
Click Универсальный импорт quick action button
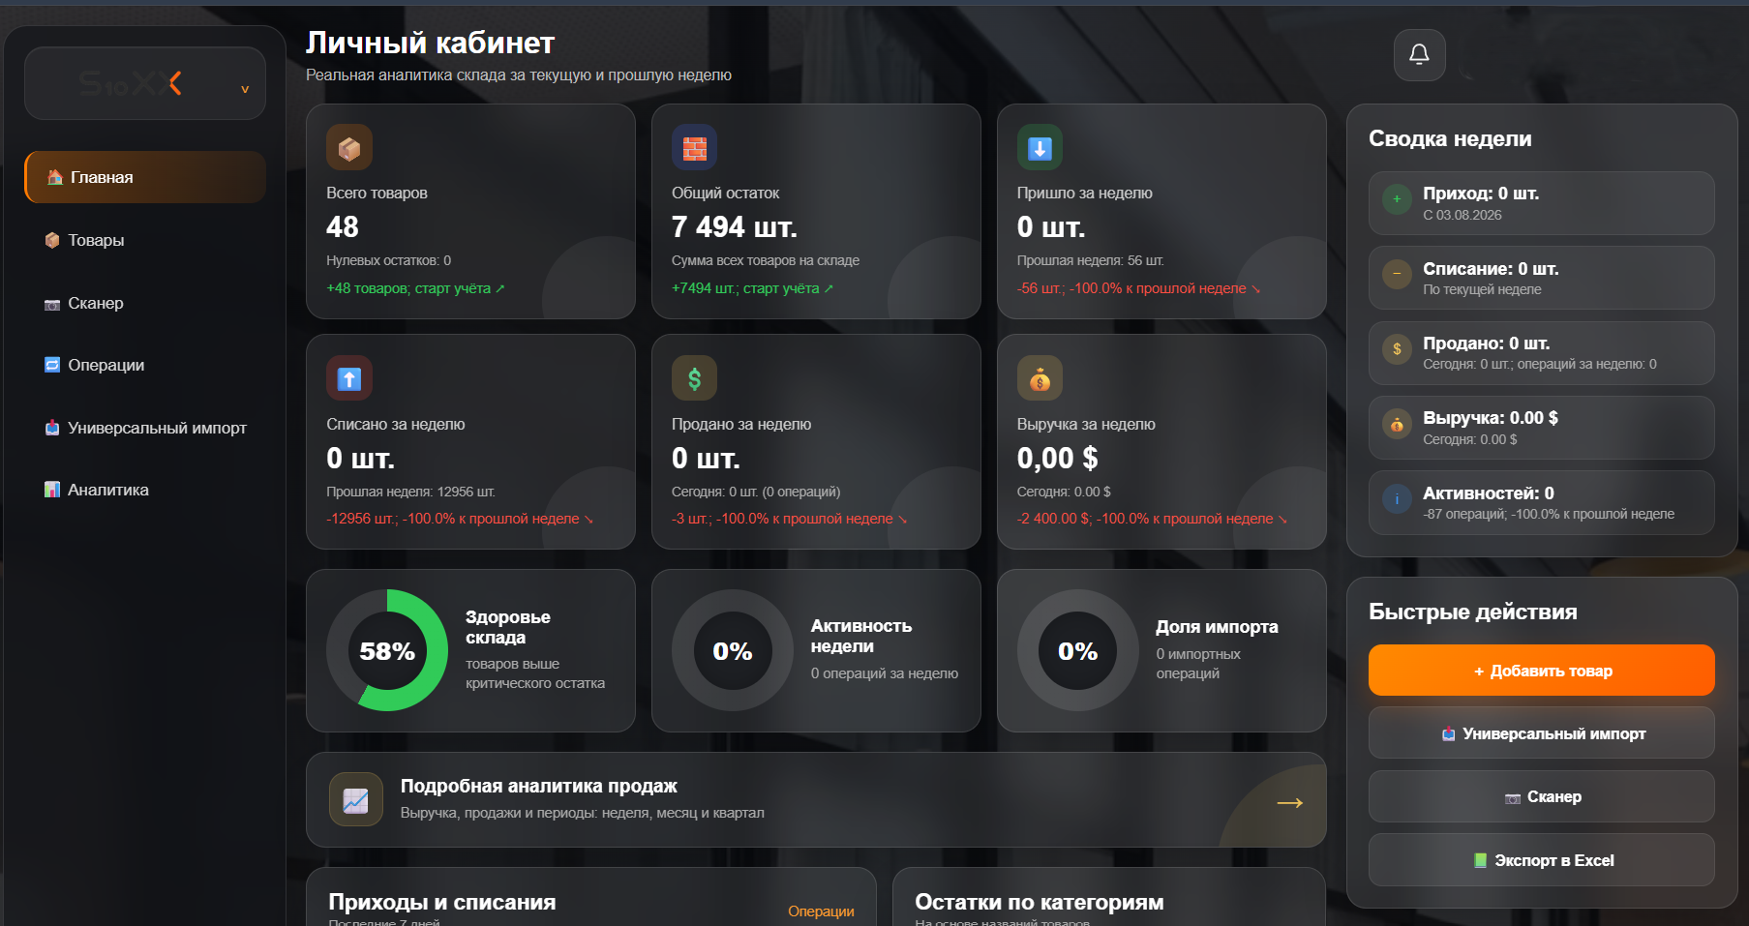(1541, 733)
